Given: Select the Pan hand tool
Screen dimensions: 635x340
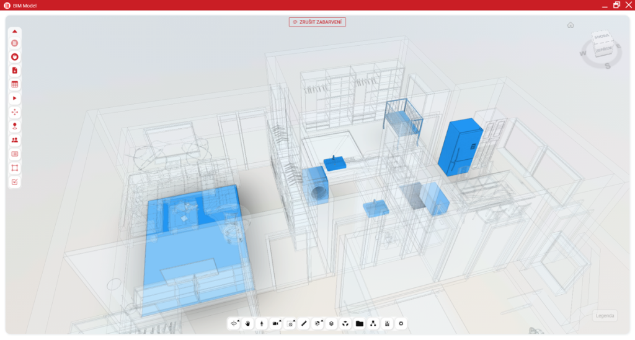Looking at the screenshot, I should pos(248,323).
